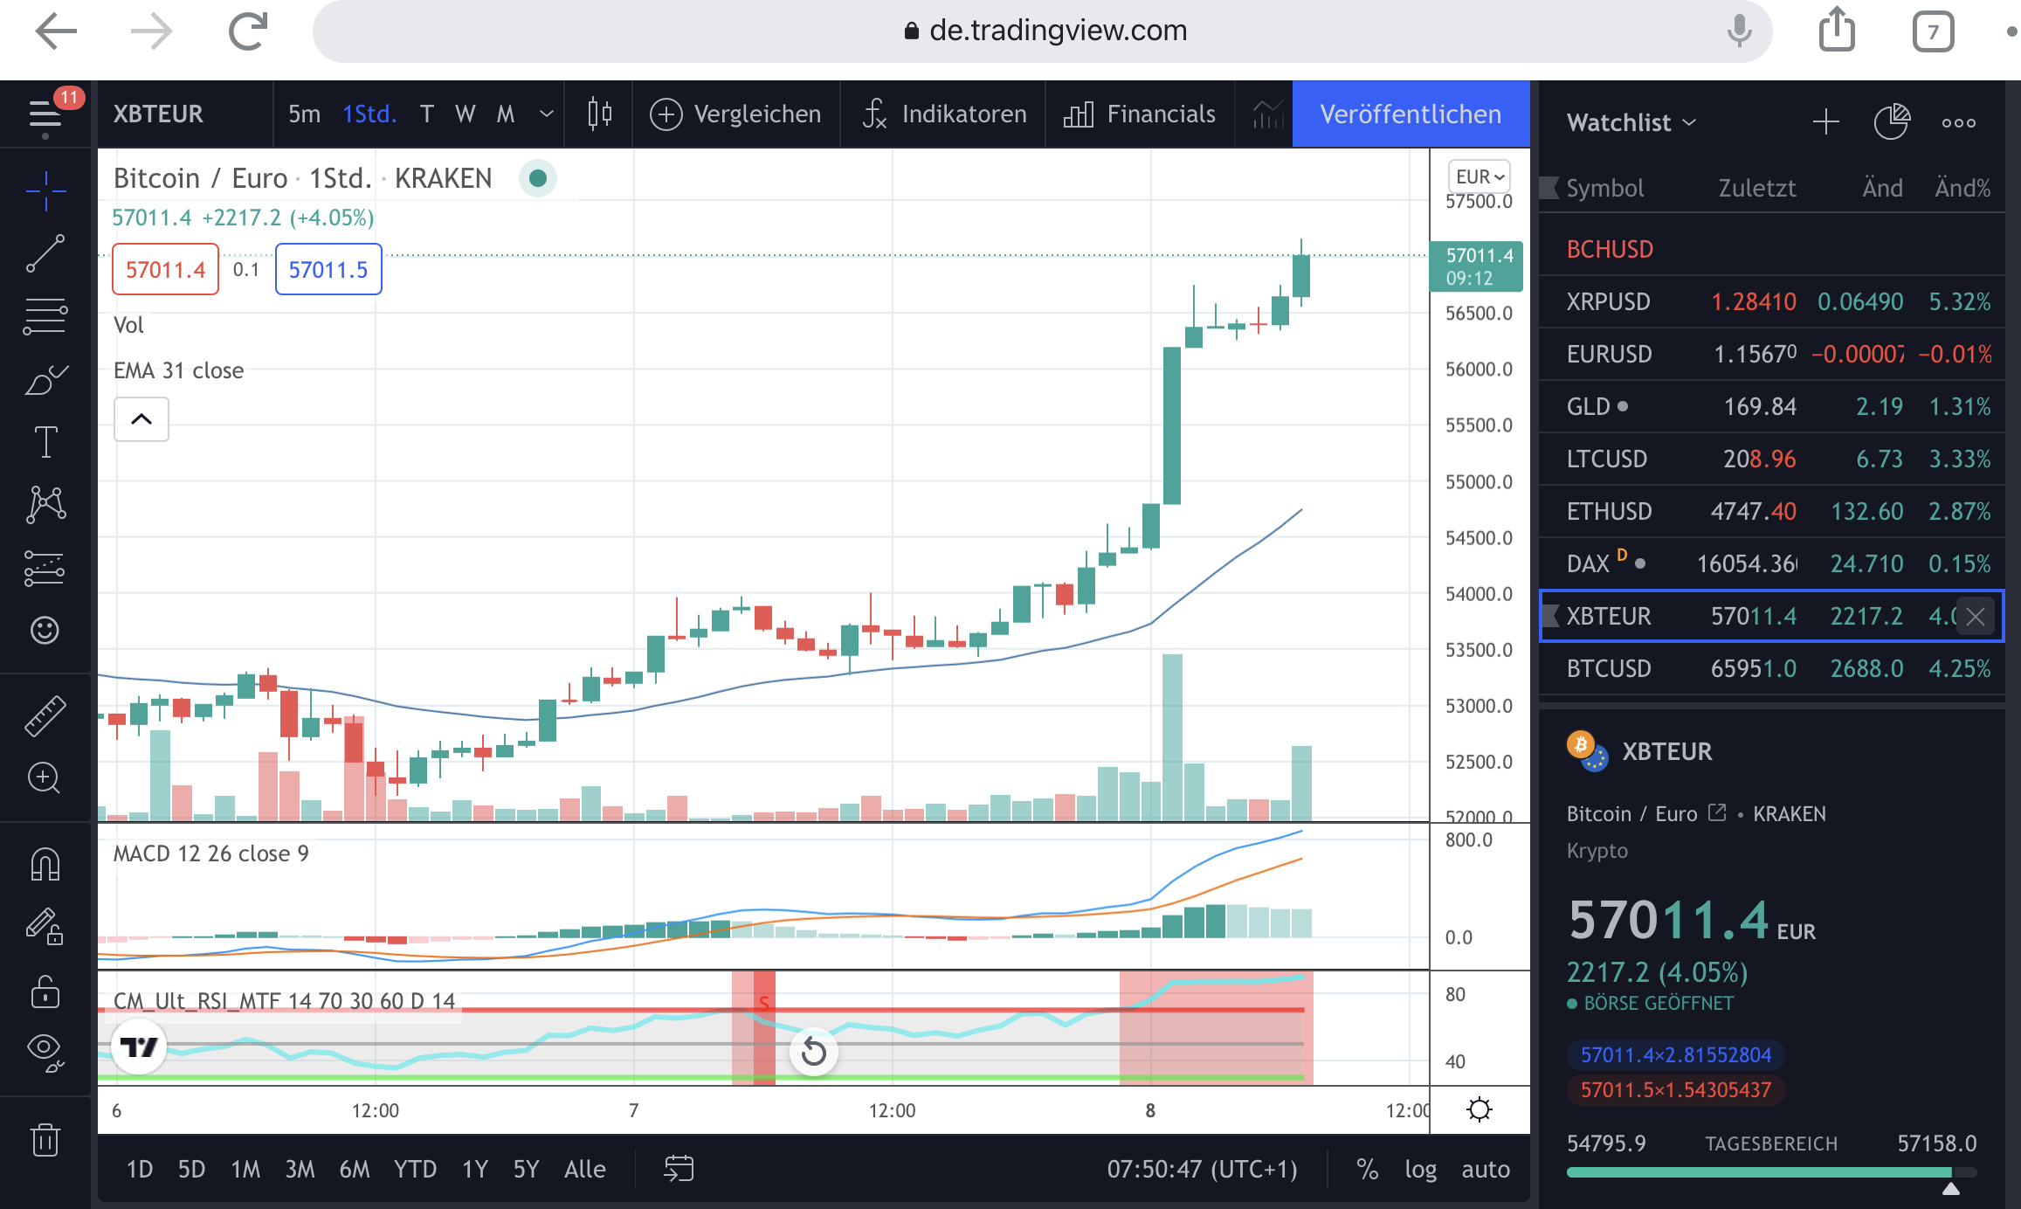Screen dimensions: 2021x1209
Task: Open chart scale settings gear icon
Action: (1480, 1109)
